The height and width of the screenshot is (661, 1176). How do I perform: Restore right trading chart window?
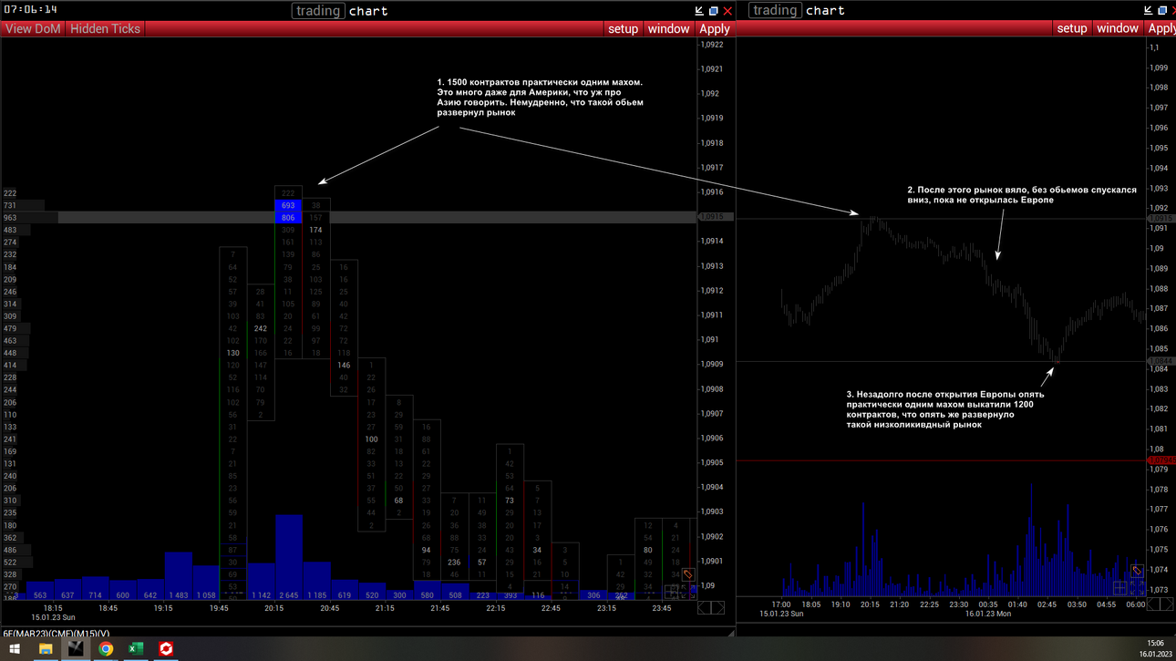point(1162,11)
